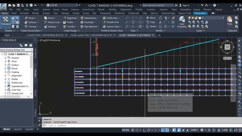Switch to ACAD--perfil--DGC drawing tab

[x=92, y=35]
